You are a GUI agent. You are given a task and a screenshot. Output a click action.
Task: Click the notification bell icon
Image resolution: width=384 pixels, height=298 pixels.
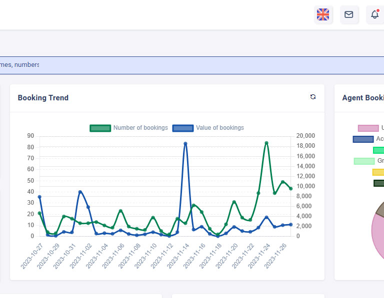tap(375, 14)
